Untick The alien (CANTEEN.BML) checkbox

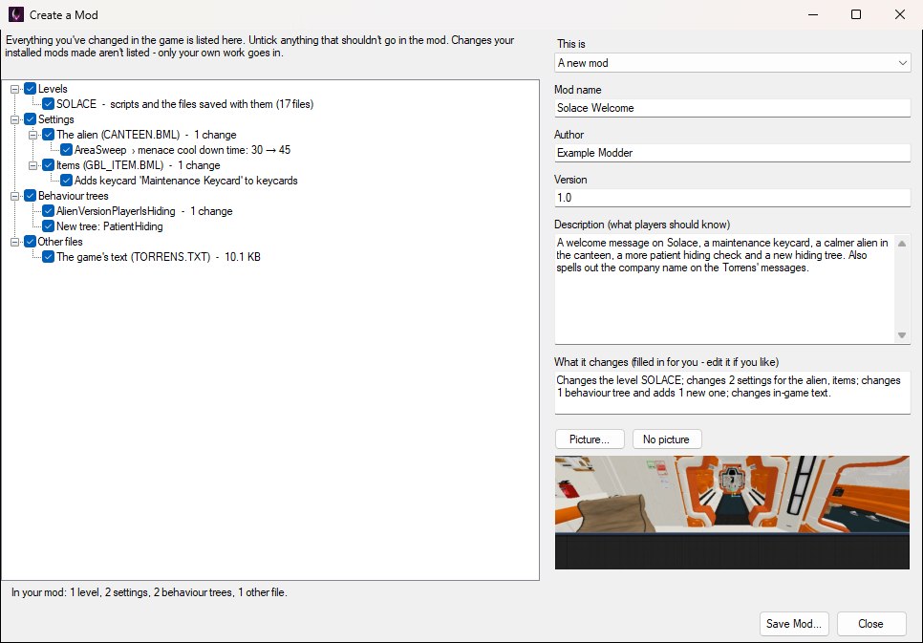[x=49, y=135]
